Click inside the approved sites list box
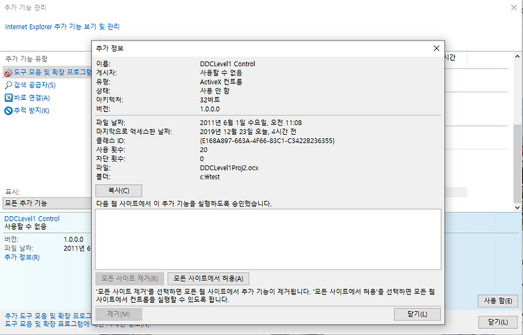The width and height of the screenshot is (523, 335). (x=268, y=239)
